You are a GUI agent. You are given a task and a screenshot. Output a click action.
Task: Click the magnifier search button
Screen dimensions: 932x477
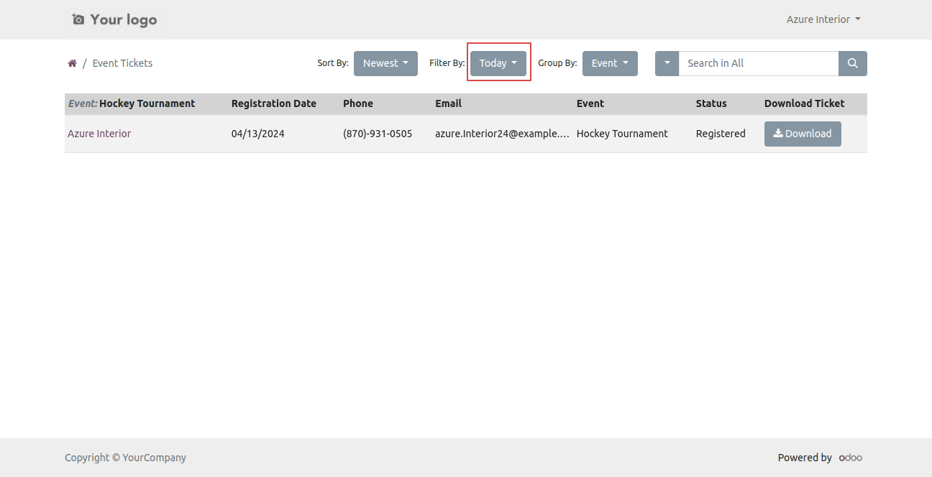coord(853,63)
